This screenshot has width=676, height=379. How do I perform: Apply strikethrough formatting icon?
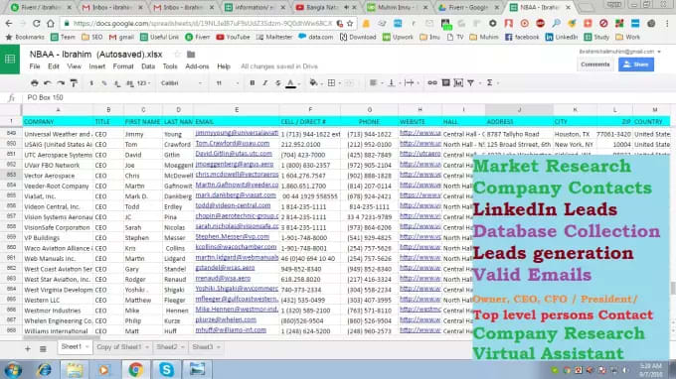277,83
